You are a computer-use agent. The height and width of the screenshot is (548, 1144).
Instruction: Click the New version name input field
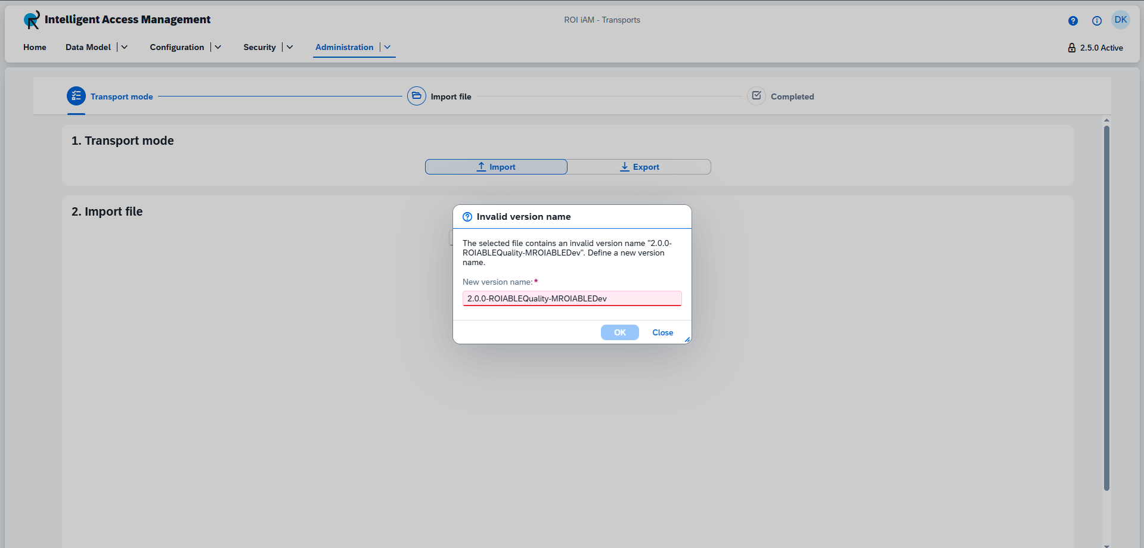[572, 298]
